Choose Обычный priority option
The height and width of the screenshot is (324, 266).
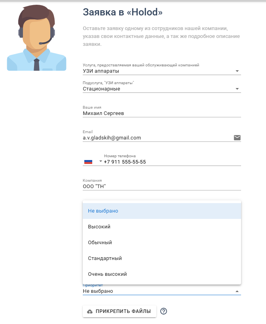(161, 242)
